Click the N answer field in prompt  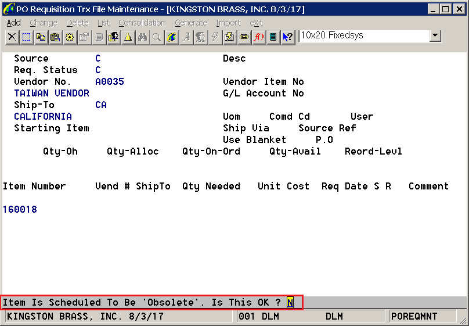290,302
